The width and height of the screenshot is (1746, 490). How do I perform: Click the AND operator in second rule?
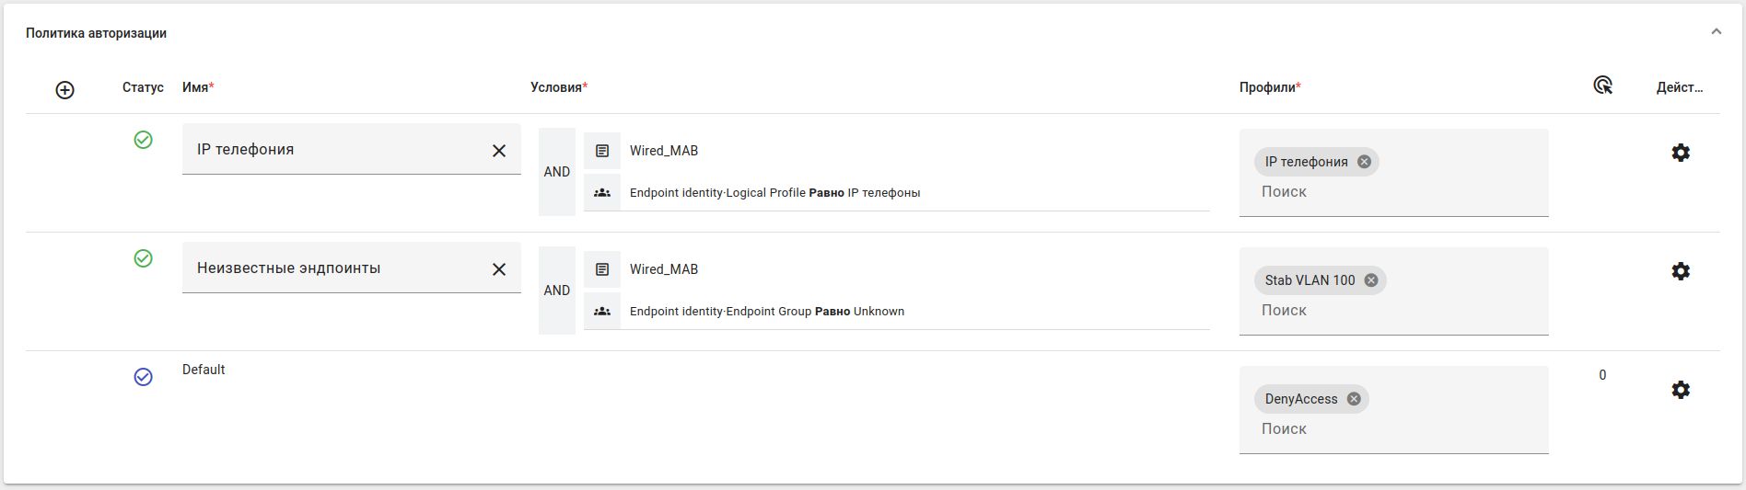coord(557,291)
